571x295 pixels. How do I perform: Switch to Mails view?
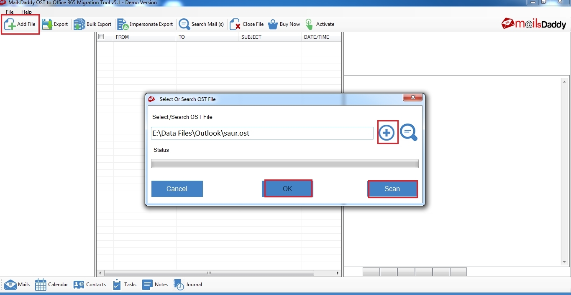[x=17, y=285]
